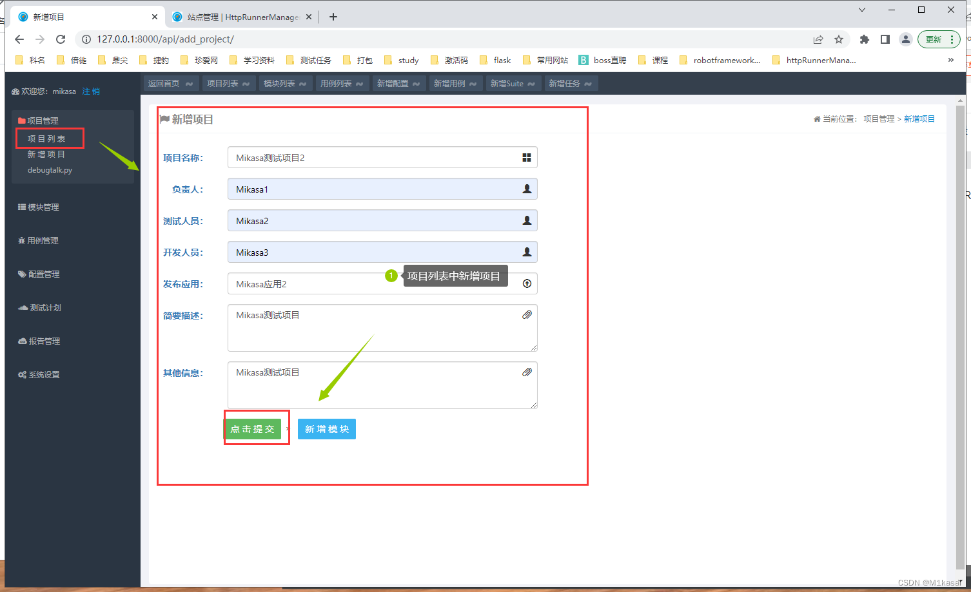Click the page vertical scrollbar
The image size is (971, 592).
(960, 338)
